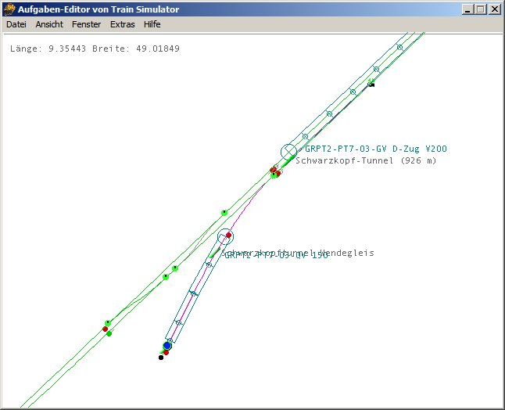Click the Schwarzkopf-Tunnel (926 m) label

click(366, 160)
